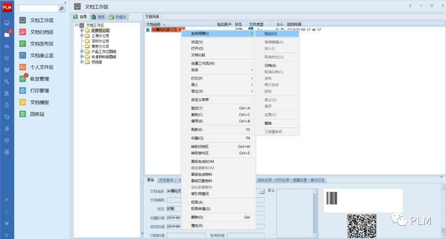The height and width of the screenshot is (239, 446).
Task: Expand the 北京总公司 tree node
Action: pyautogui.click(x=82, y=30)
